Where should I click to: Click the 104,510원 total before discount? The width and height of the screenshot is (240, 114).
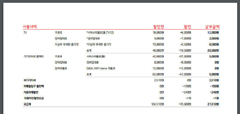156,104
